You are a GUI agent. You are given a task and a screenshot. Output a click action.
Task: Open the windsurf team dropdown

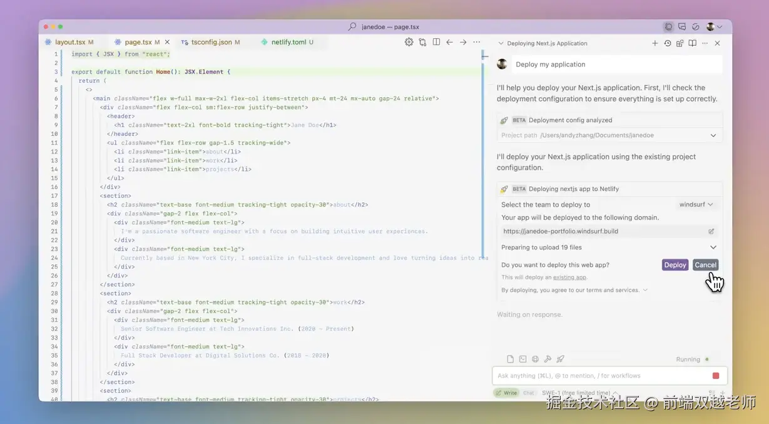696,204
